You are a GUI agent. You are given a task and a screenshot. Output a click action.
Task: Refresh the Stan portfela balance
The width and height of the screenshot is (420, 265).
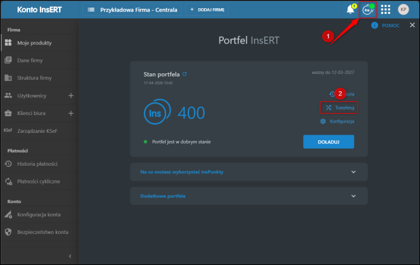(x=185, y=74)
